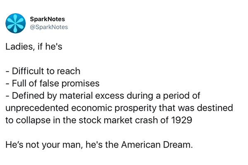This screenshot has width=248, height=165.
Task: Click the 'Ladies, if he's' opening line
Action: [34, 47]
